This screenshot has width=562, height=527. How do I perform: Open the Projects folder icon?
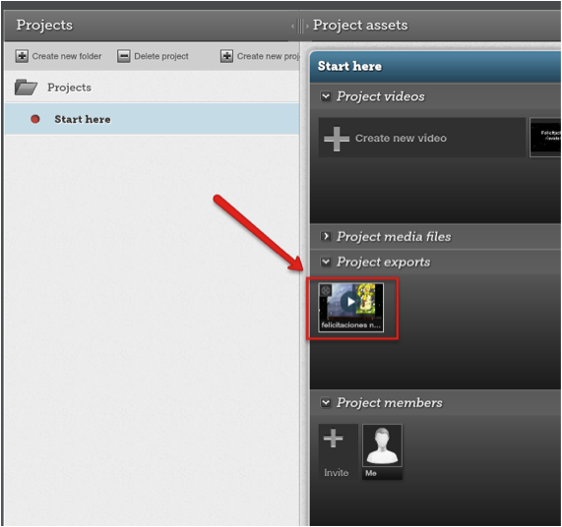pos(26,88)
